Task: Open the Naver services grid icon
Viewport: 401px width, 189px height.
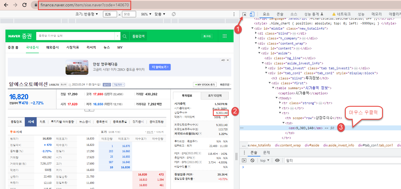Action: click(225, 36)
